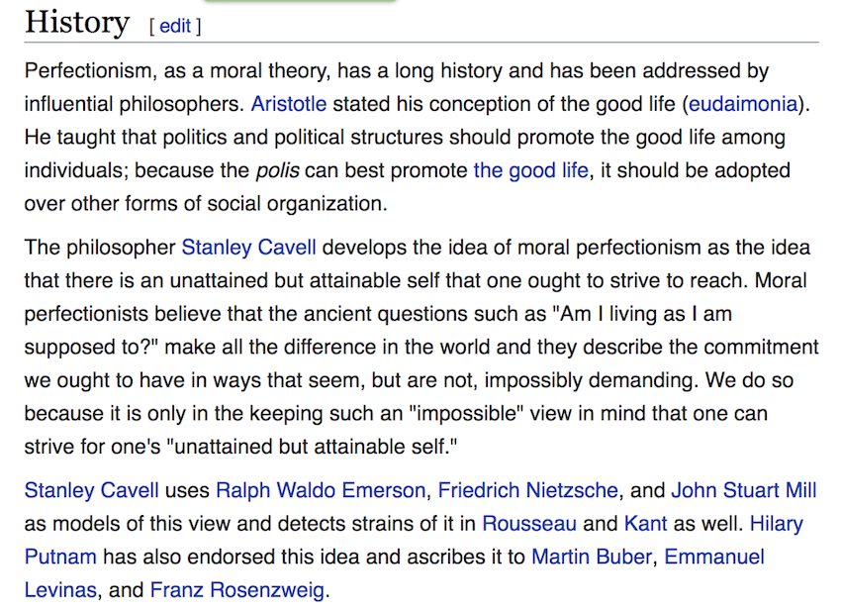Open 'the good life' link

click(x=530, y=170)
